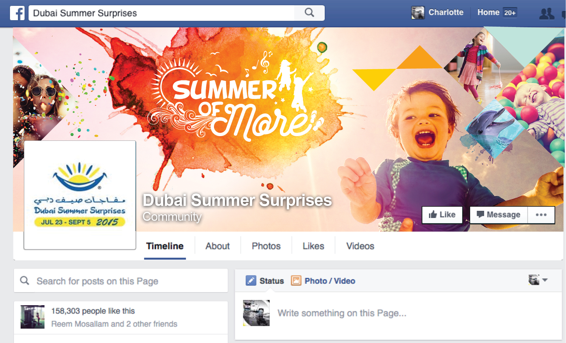Go to the Photos tab
The width and height of the screenshot is (566, 343).
(266, 246)
